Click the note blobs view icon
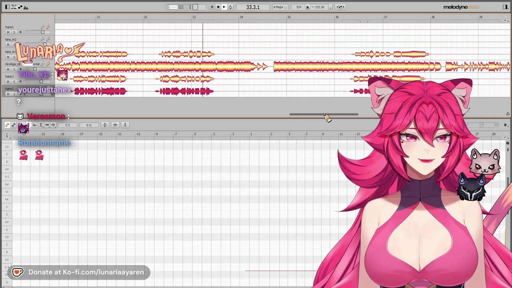 coord(20,7)
